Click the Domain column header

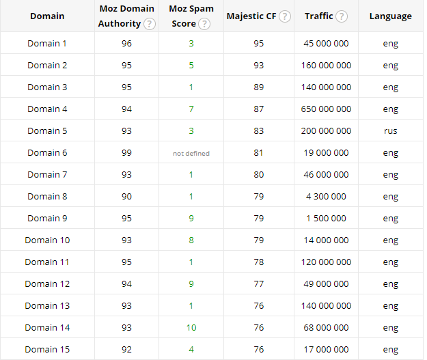[47, 16]
